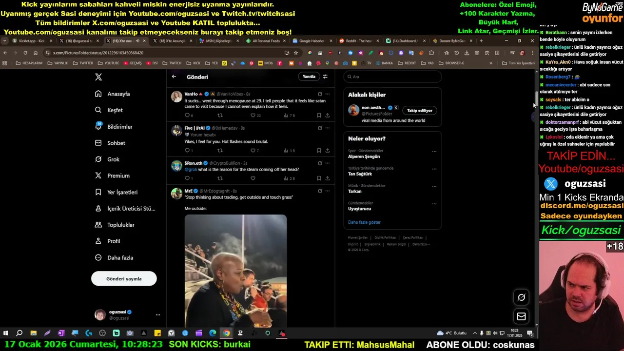
Task: Click the Yanıtla reply button
Action: click(309, 77)
